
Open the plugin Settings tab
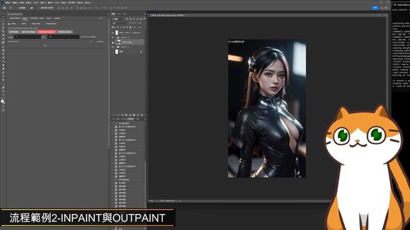click(57, 19)
